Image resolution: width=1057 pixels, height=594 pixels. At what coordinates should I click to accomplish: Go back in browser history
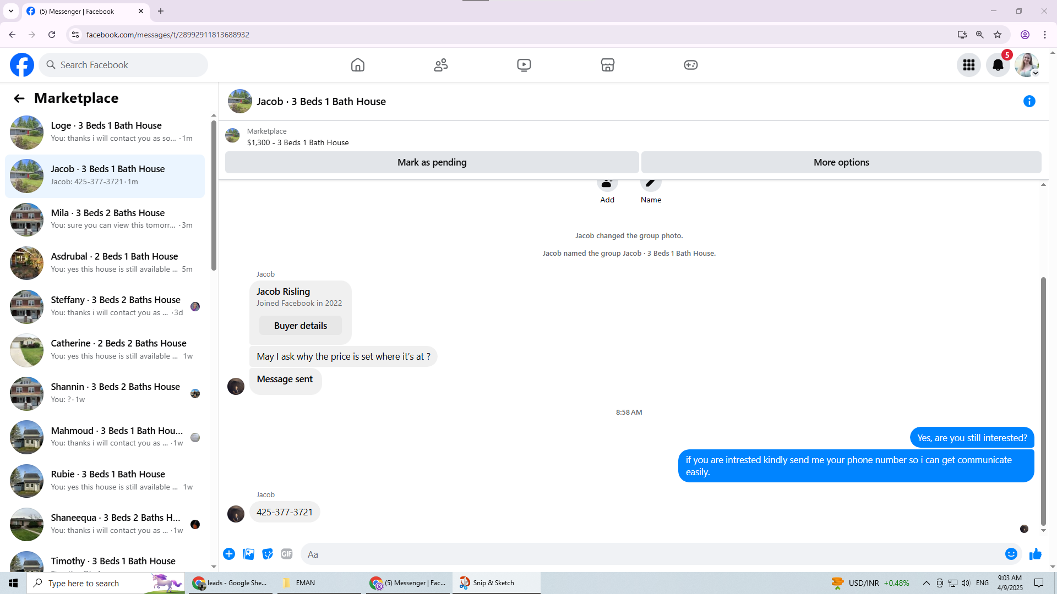[12, 35]
